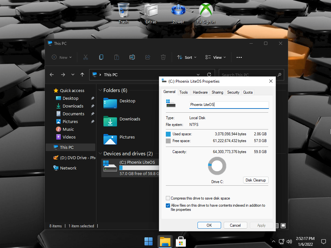
Task: Expand the address bar history dropdown
Action: pos(198,75)
